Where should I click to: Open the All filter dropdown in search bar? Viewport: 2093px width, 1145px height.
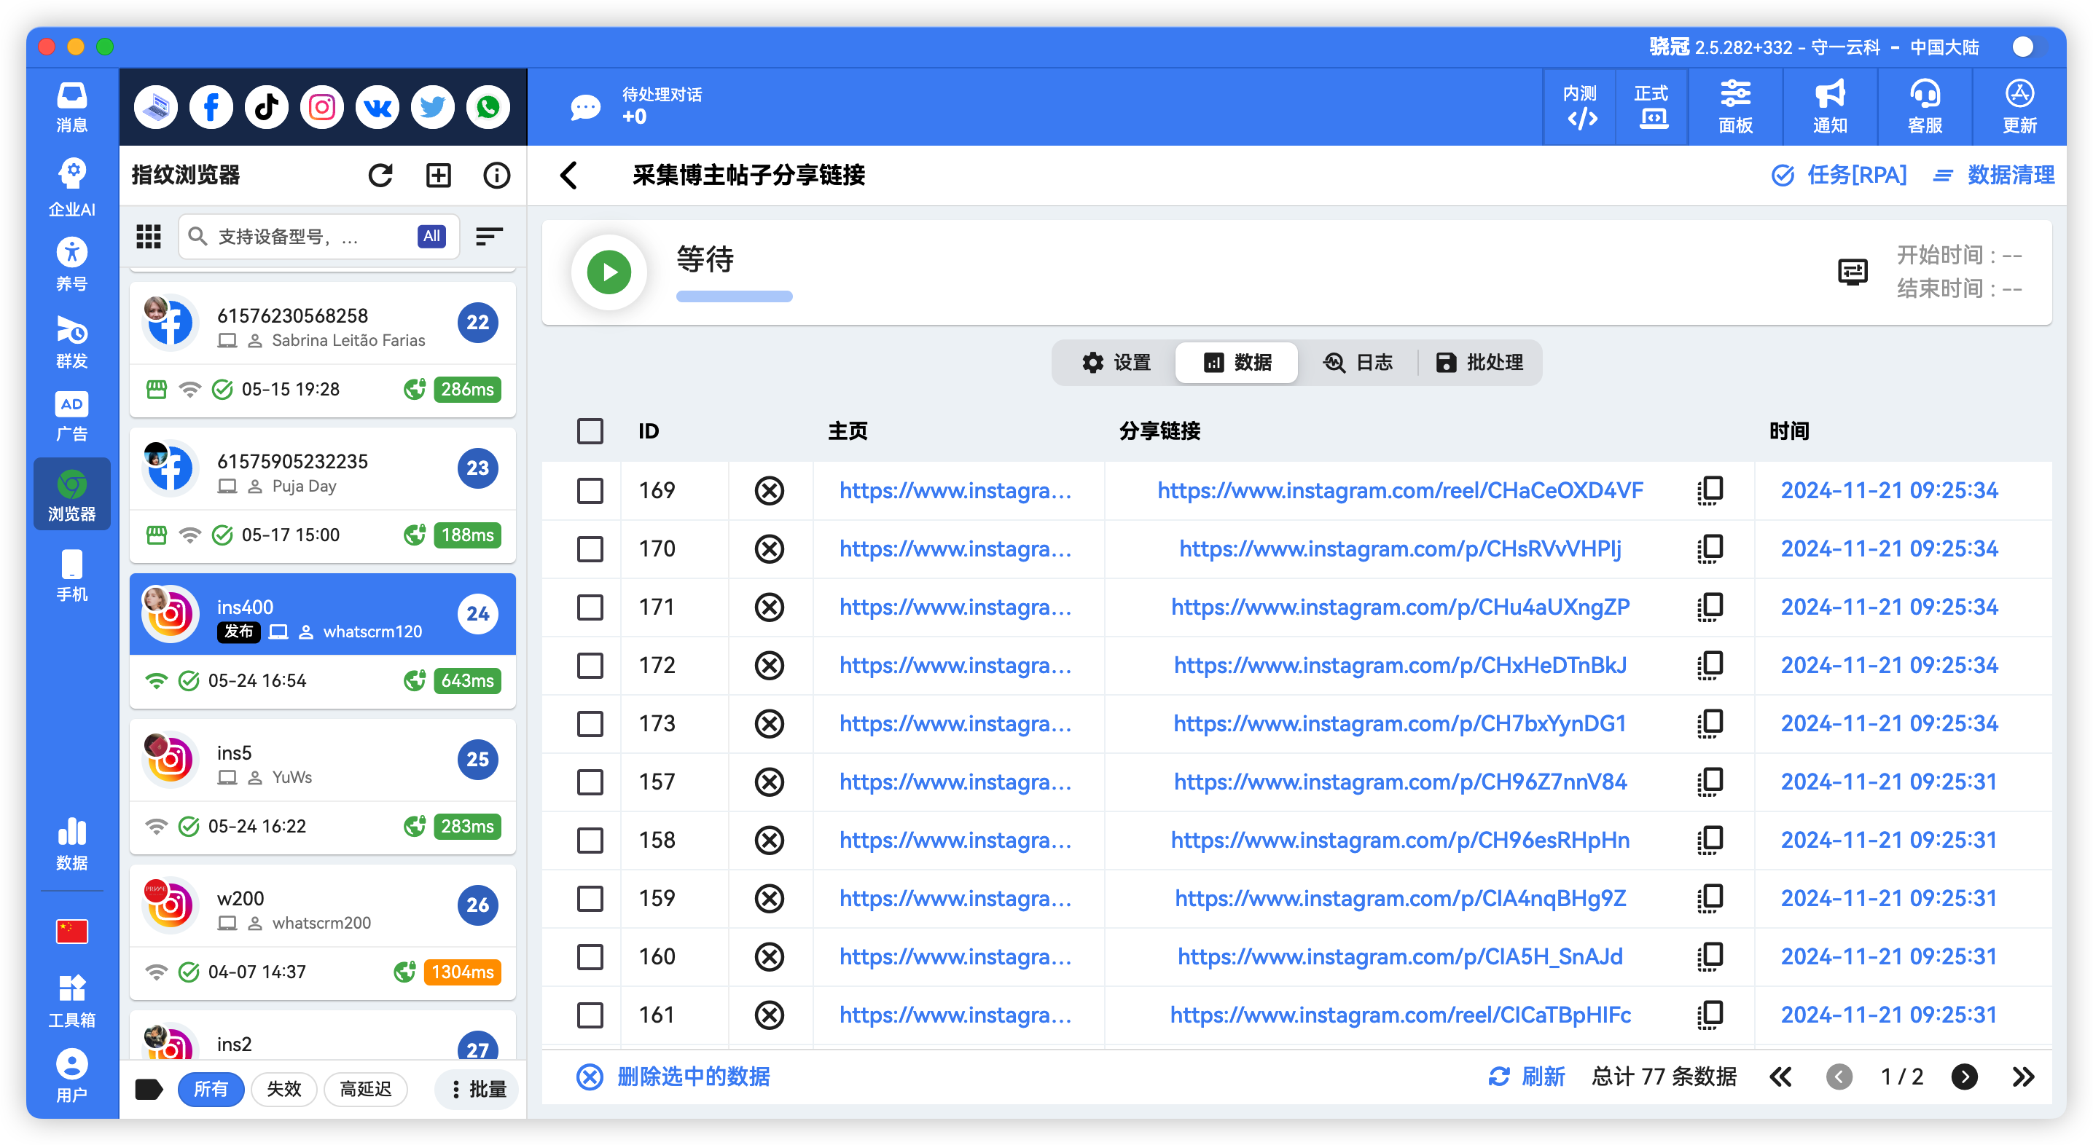(431, 236)
